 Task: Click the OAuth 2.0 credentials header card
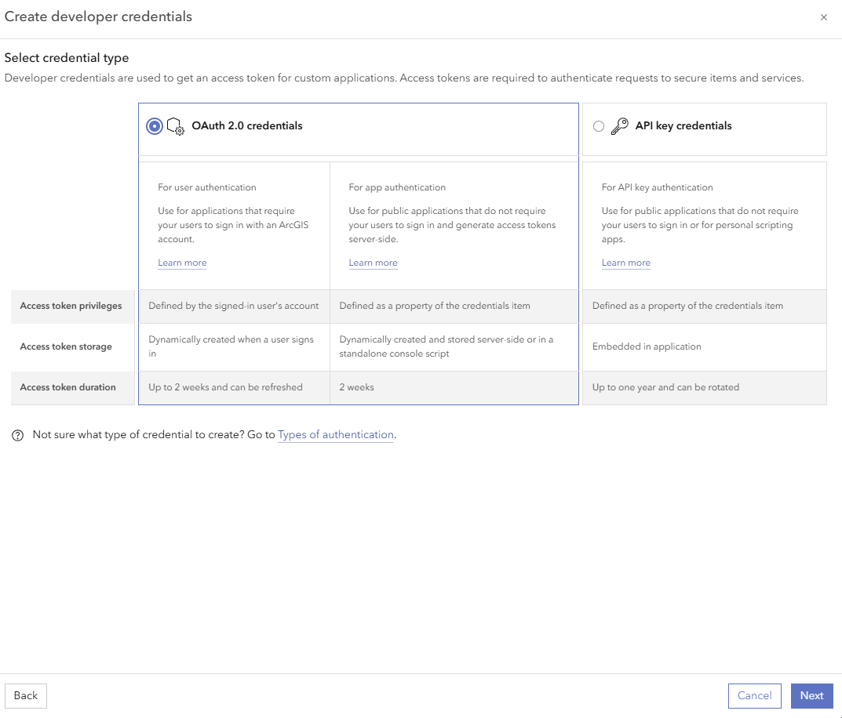[358, 129]
